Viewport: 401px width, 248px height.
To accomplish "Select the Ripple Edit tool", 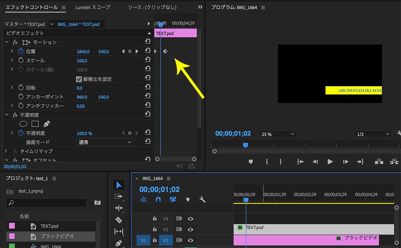I will [119, 208].
